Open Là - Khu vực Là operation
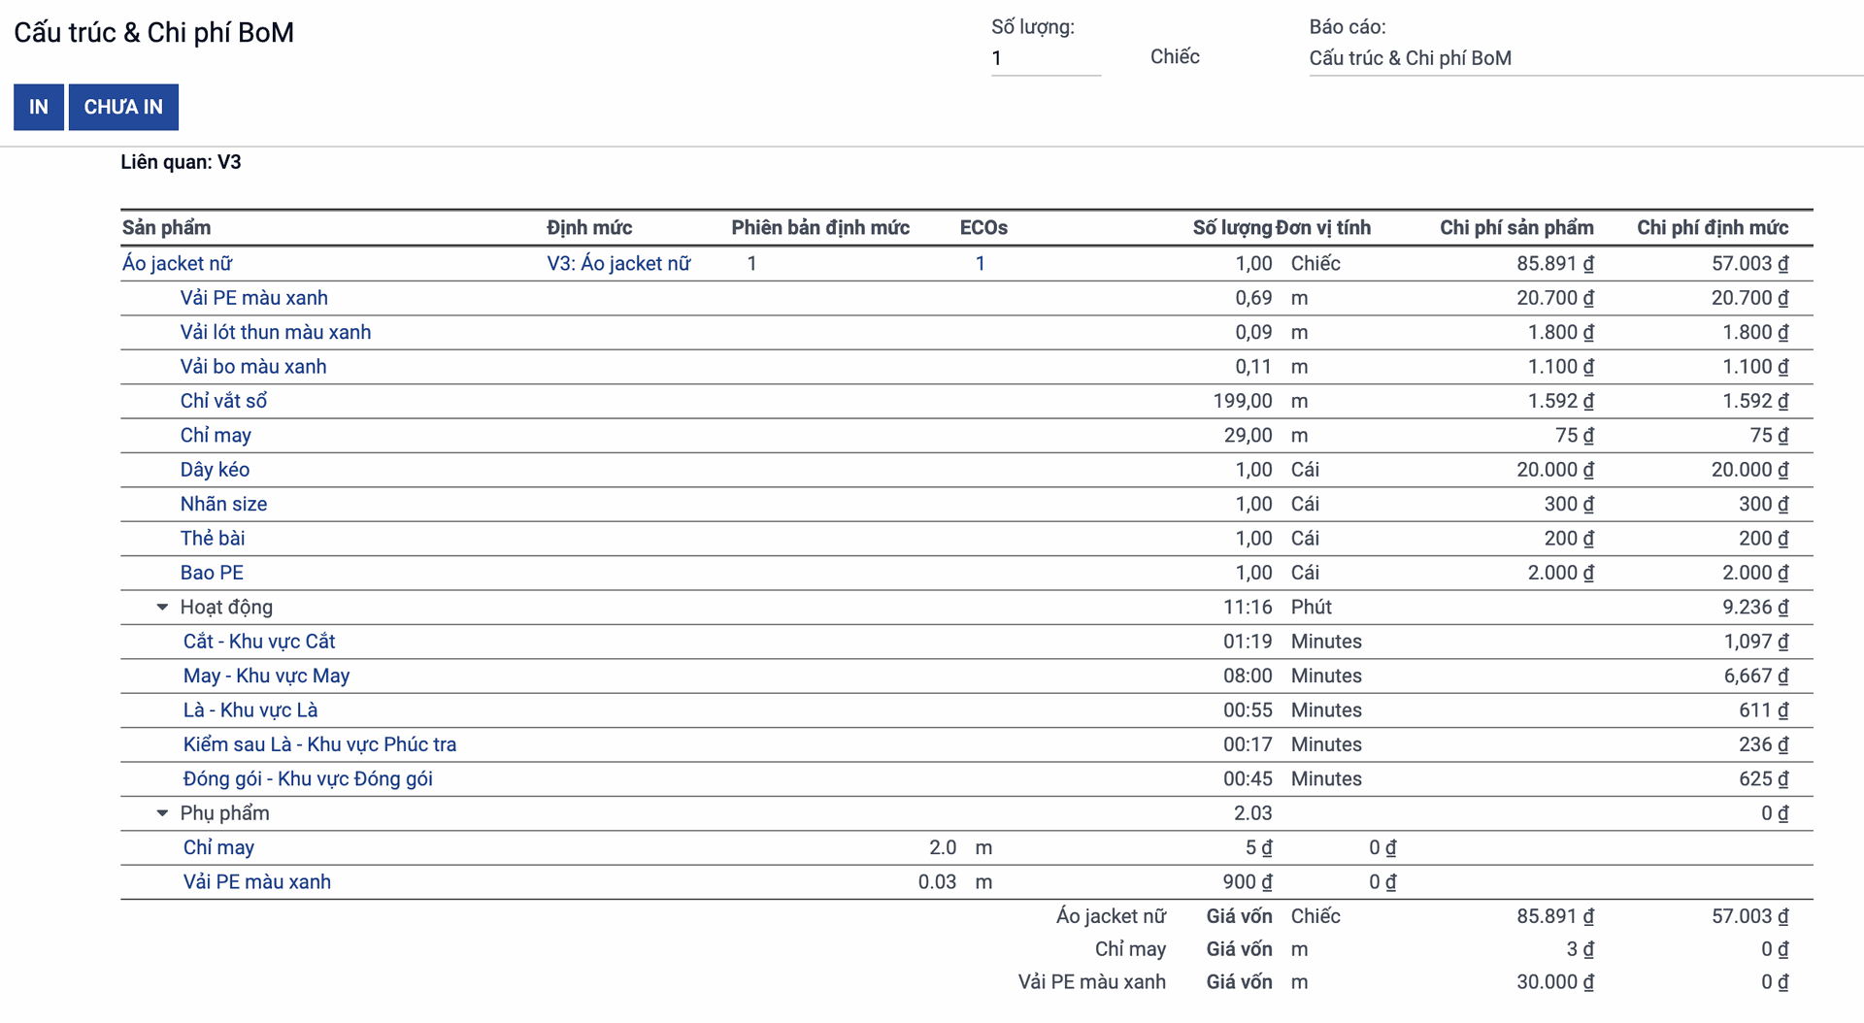The height and width of the screenshot is (1023, 1864). point(250,710)
